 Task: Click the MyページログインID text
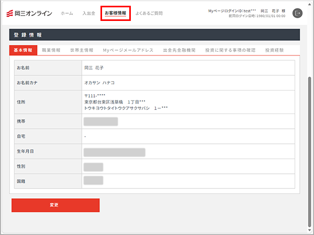coord(232,11)
